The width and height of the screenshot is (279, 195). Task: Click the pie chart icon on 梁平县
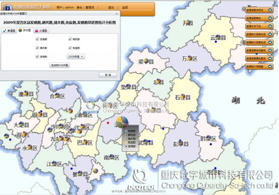[x=146, y=61]
